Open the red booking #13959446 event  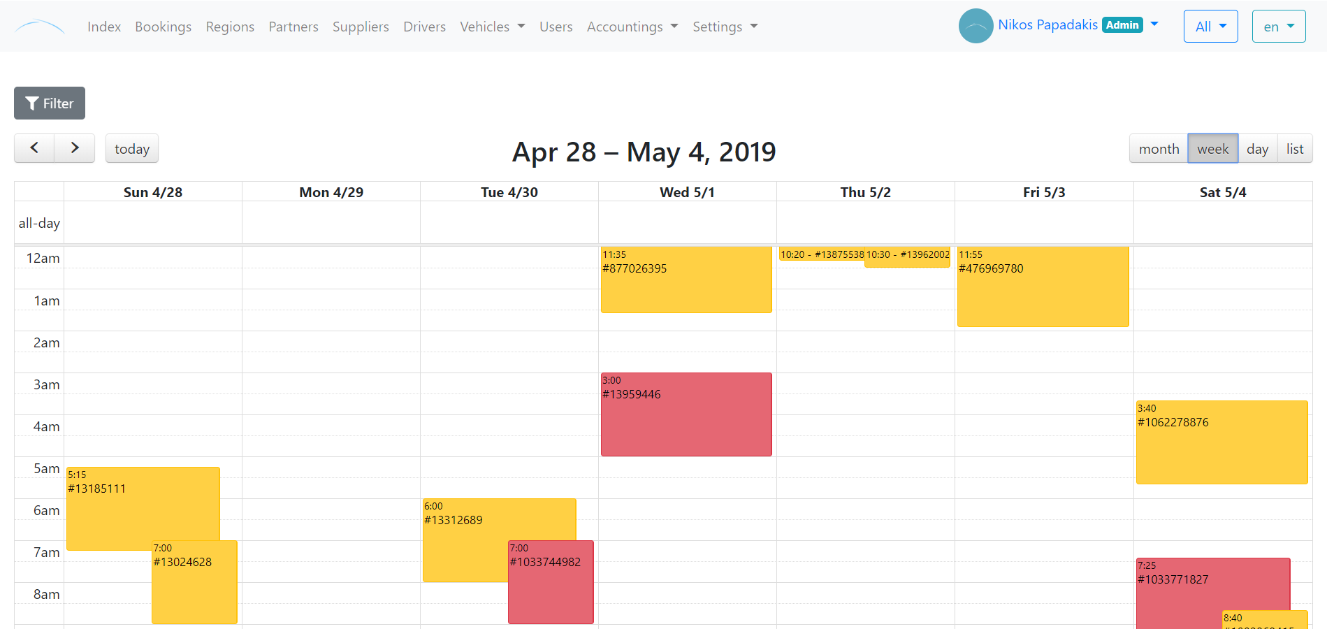coord(686,414)
